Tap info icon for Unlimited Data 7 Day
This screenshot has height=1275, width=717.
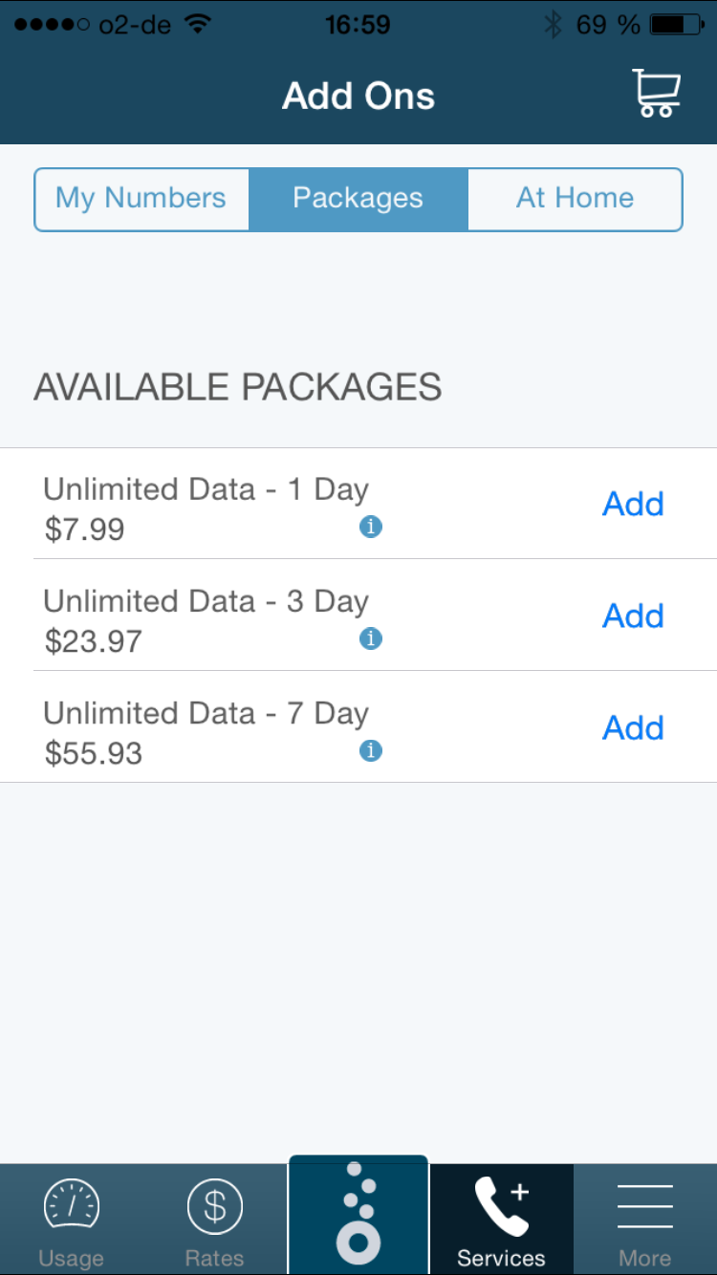(x=371, y=751)
